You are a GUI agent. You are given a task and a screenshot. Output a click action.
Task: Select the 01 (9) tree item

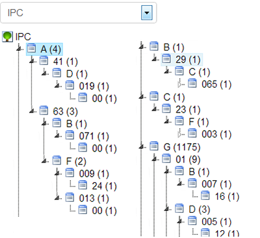click(x=188, y=159)
